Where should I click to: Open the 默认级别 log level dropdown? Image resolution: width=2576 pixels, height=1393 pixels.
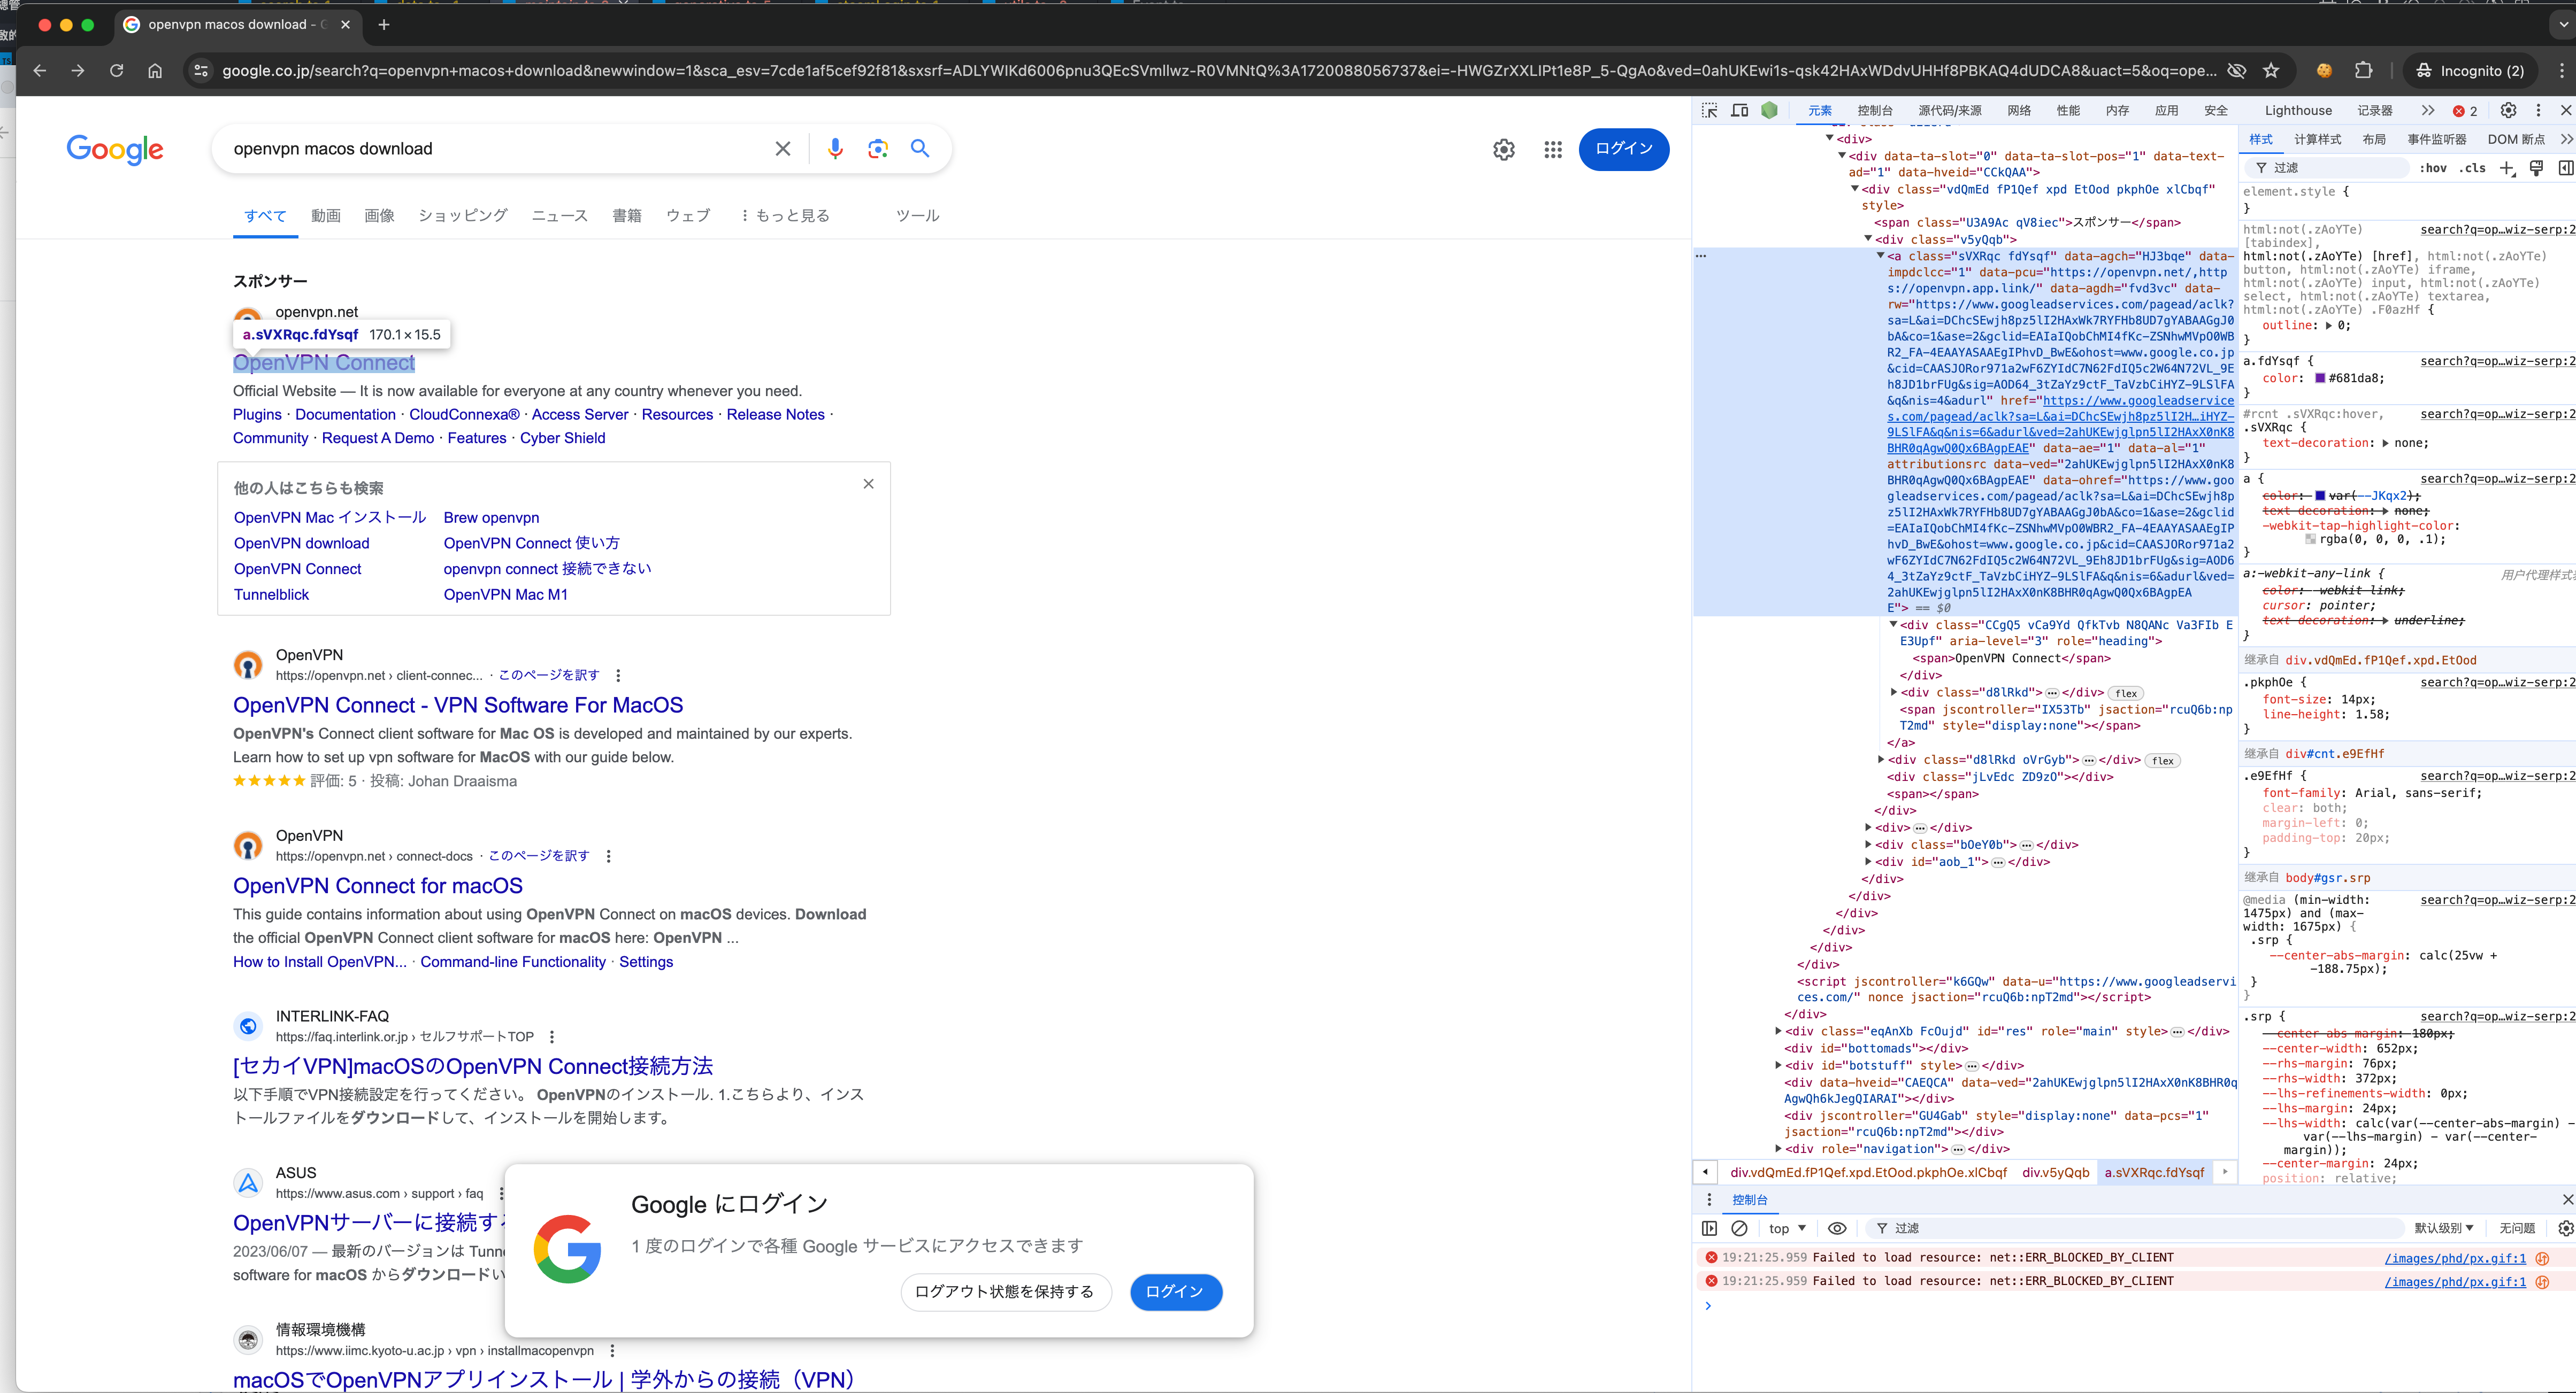(2443, 1228)
